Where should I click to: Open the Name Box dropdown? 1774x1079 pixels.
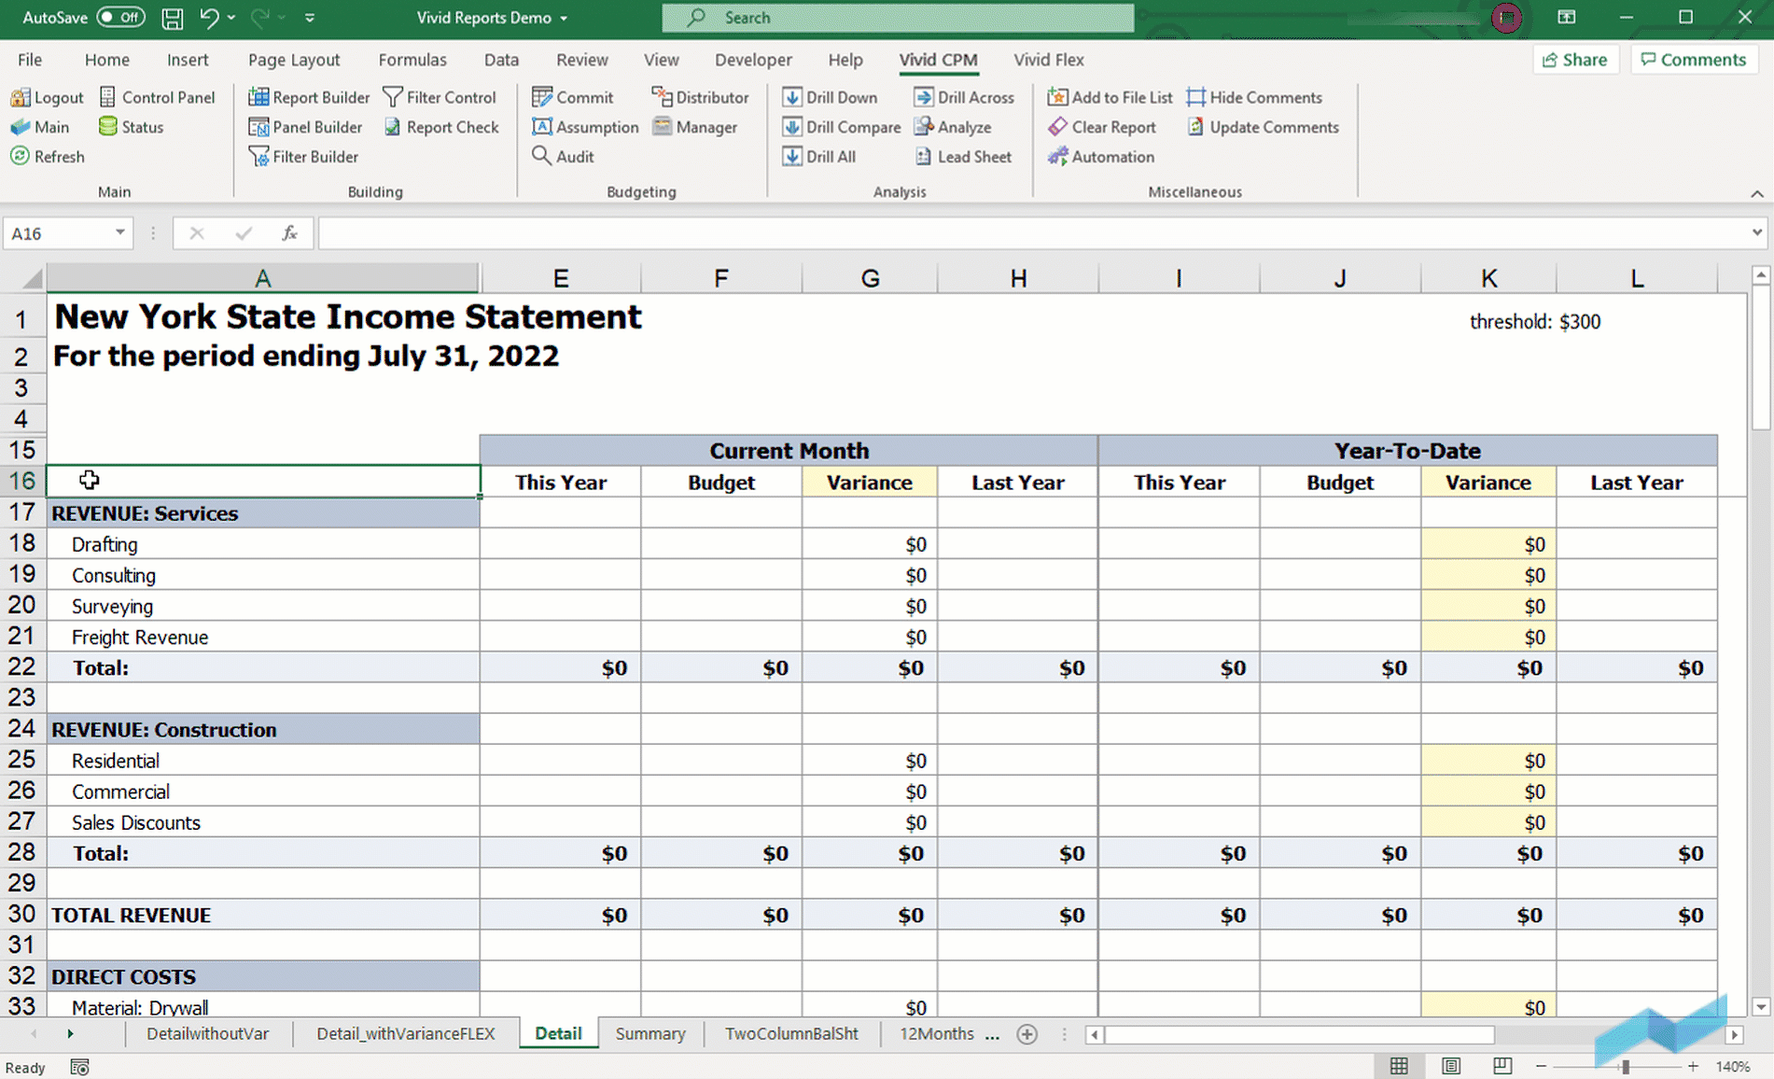point(119,232)
